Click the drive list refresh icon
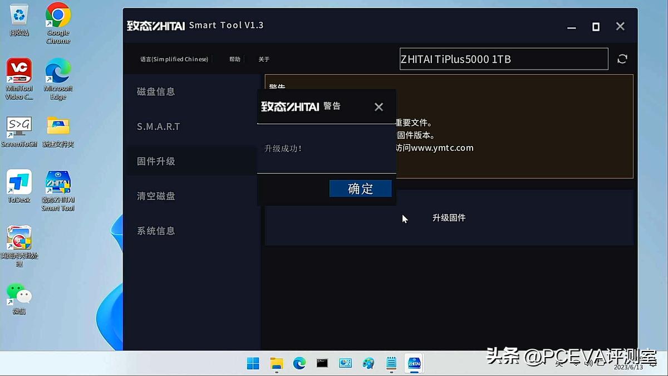668x376 pixels. tap(622, 59)
